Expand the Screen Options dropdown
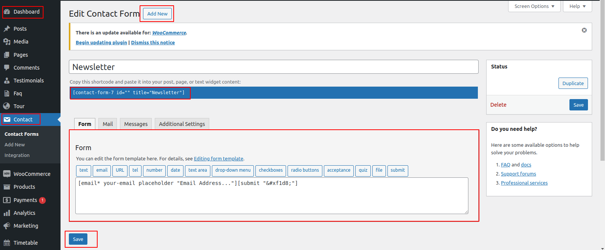This screenshot has width=605, height=250. click(534, 6)
